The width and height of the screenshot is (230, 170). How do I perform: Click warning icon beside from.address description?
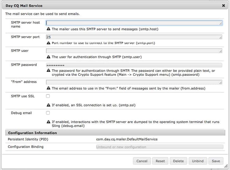pyautogui.click(x=48, y=88)
